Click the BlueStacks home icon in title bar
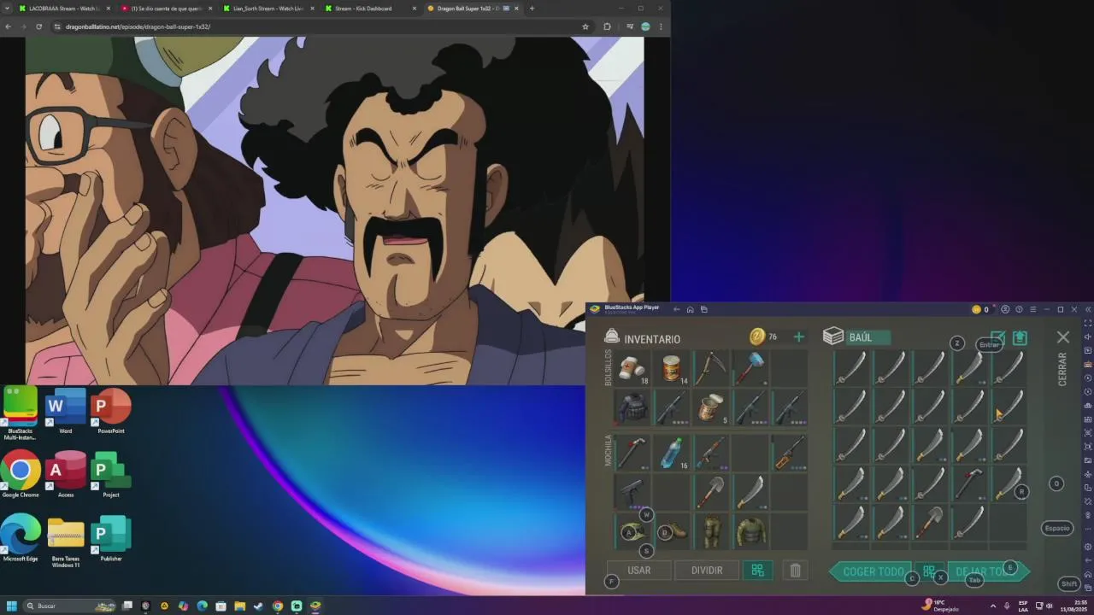 [690, 309]
